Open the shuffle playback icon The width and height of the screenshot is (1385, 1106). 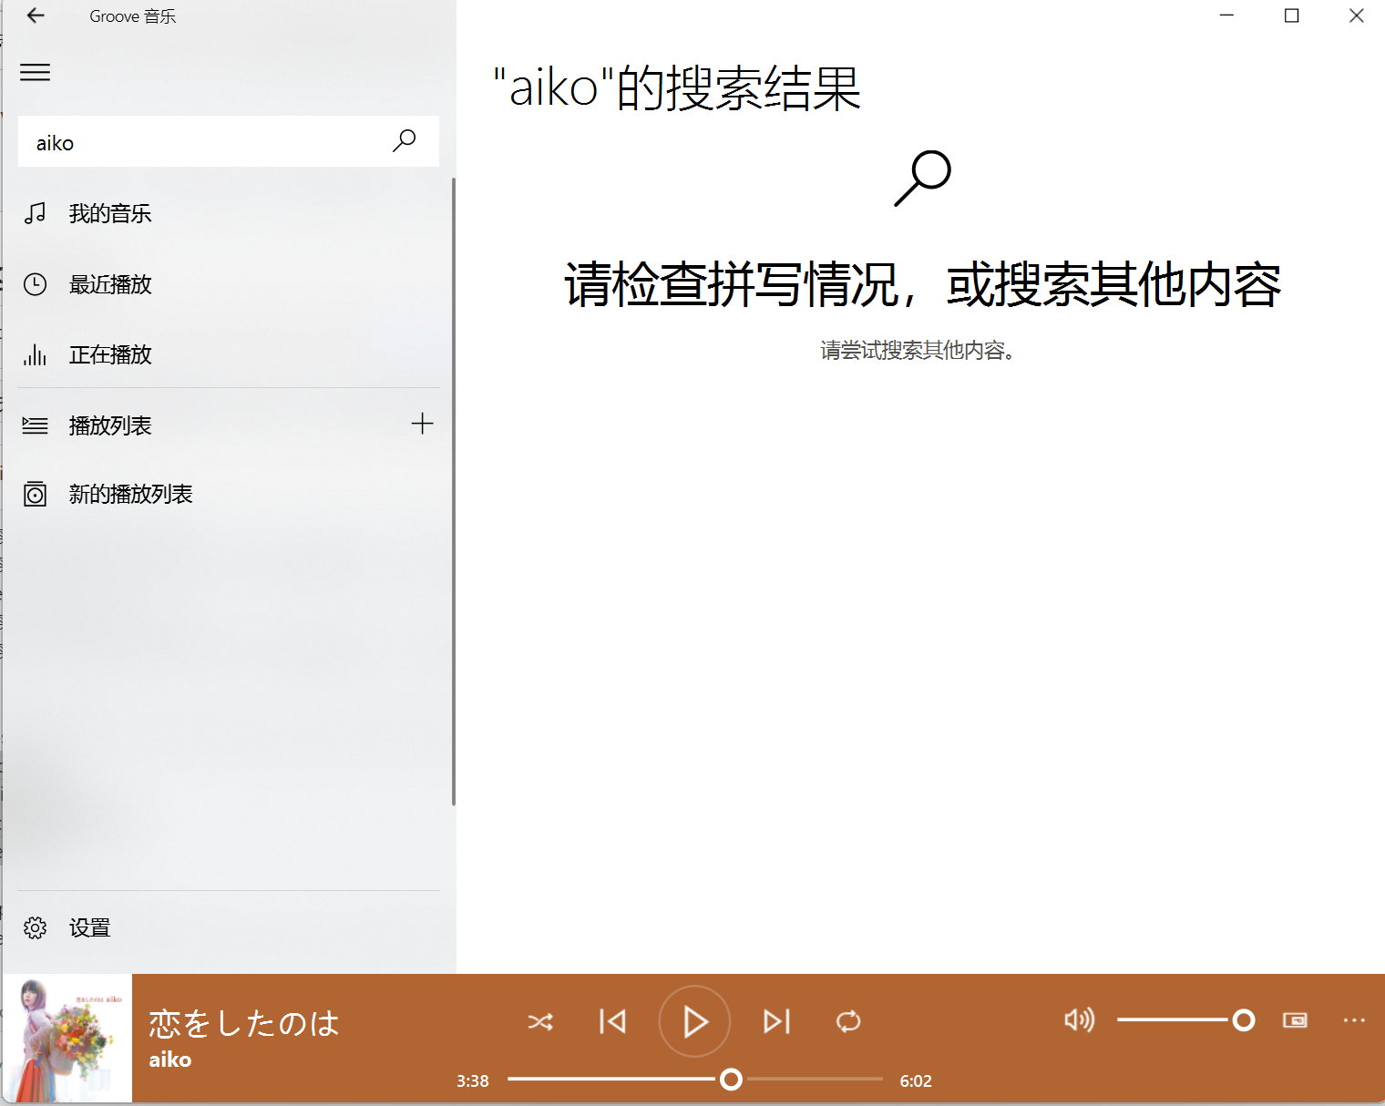pyautogui.click(x=540, y=1021)
